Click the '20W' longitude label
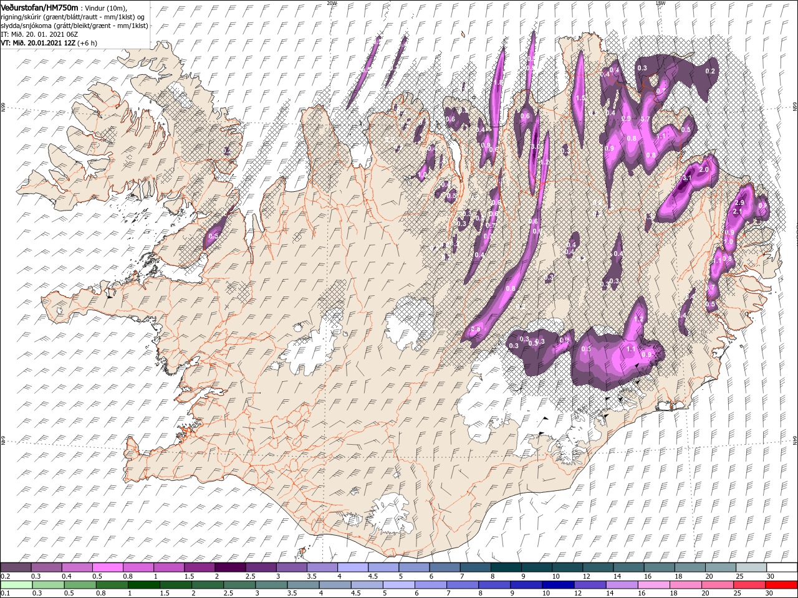The height and width of the screenshot is (598, 798). [332, 3]
